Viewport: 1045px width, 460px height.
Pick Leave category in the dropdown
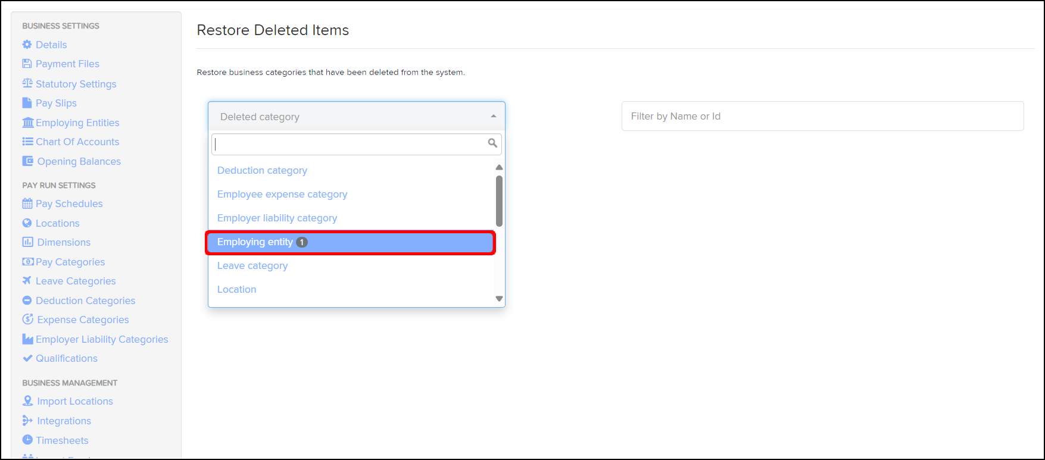click(252, 266)
